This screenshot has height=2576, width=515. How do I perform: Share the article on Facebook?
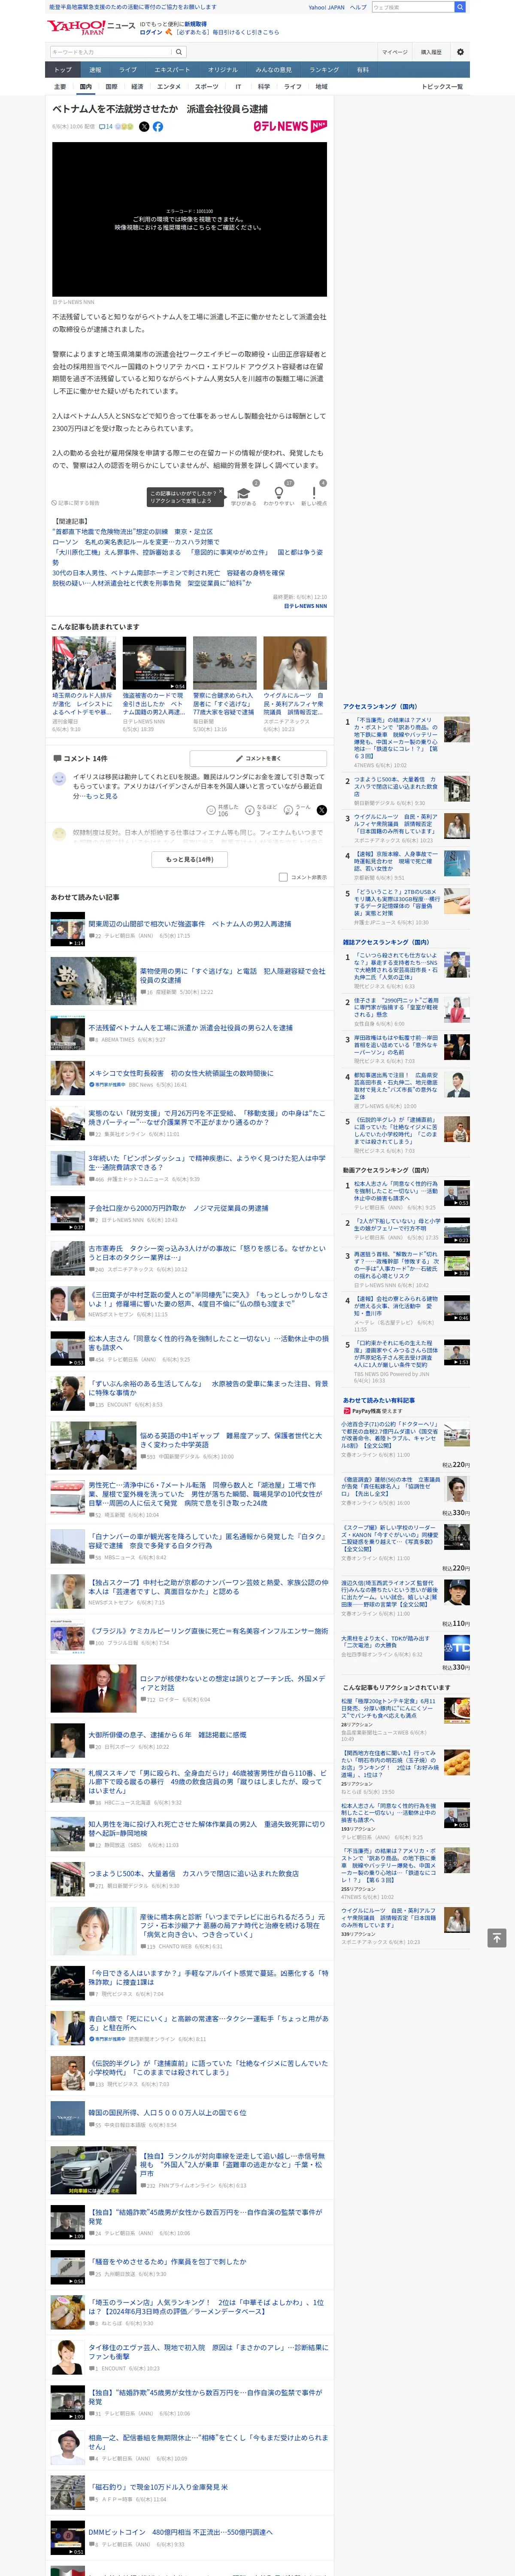pyautogui.click(x=157, y=127)
